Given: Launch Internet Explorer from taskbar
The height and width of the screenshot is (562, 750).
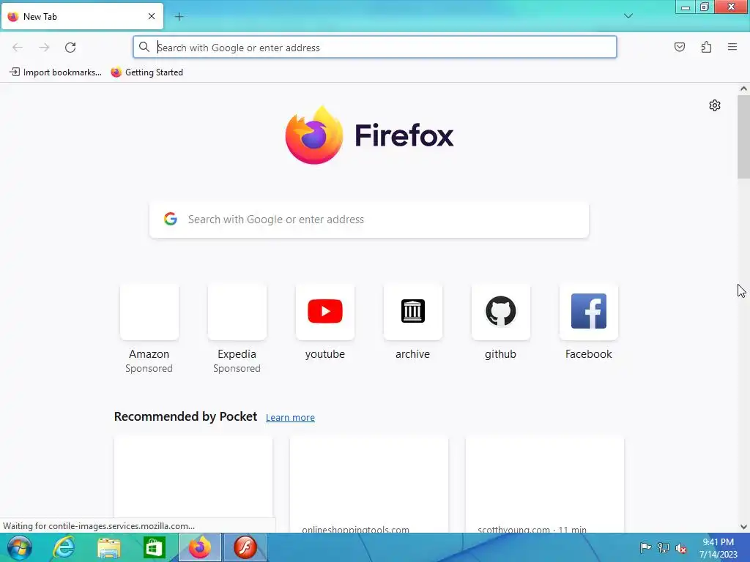Looking at the screenshot, I should (x=64, y=547).
